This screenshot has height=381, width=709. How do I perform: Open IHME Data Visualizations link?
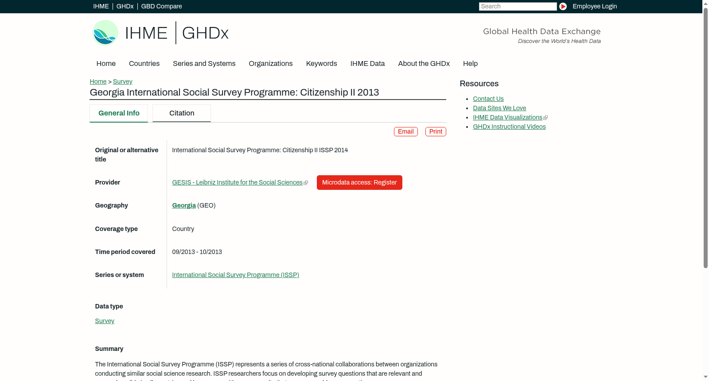(x=507, y=117)
